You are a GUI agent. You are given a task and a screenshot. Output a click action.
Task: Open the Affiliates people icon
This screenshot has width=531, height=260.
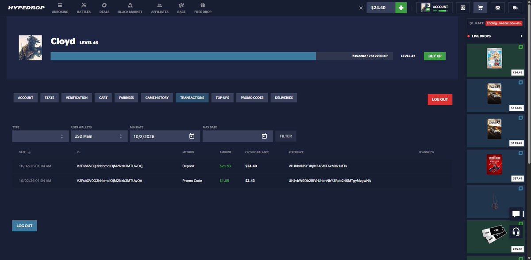point(160,5)
